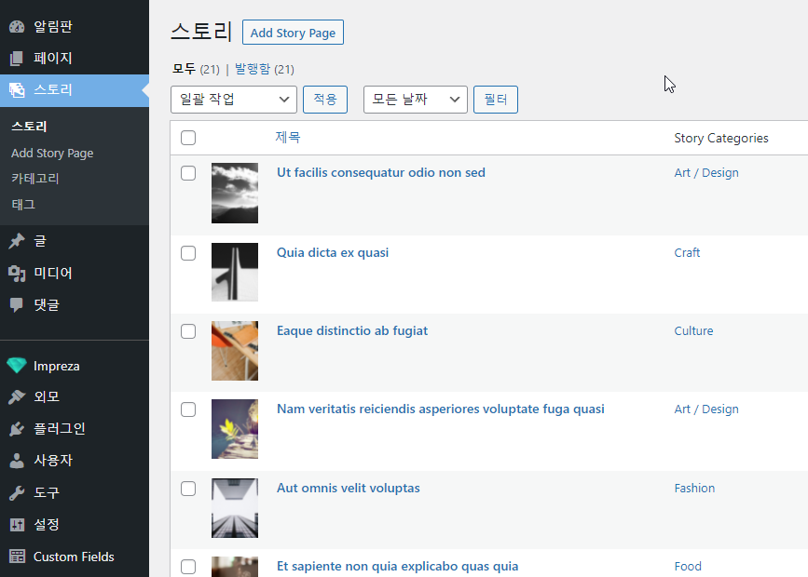Click the Media icon in sidebar
The width and height of the screenshot is (808, 577).
[x=17, y=274]
